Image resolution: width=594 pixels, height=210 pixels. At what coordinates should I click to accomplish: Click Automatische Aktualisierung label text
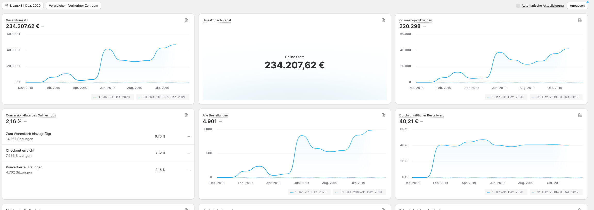542,6
